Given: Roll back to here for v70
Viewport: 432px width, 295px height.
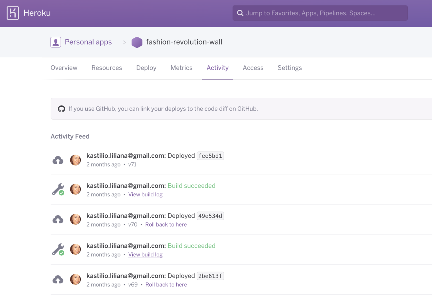Looking at the screenshot, I should [x=166, y=225].
